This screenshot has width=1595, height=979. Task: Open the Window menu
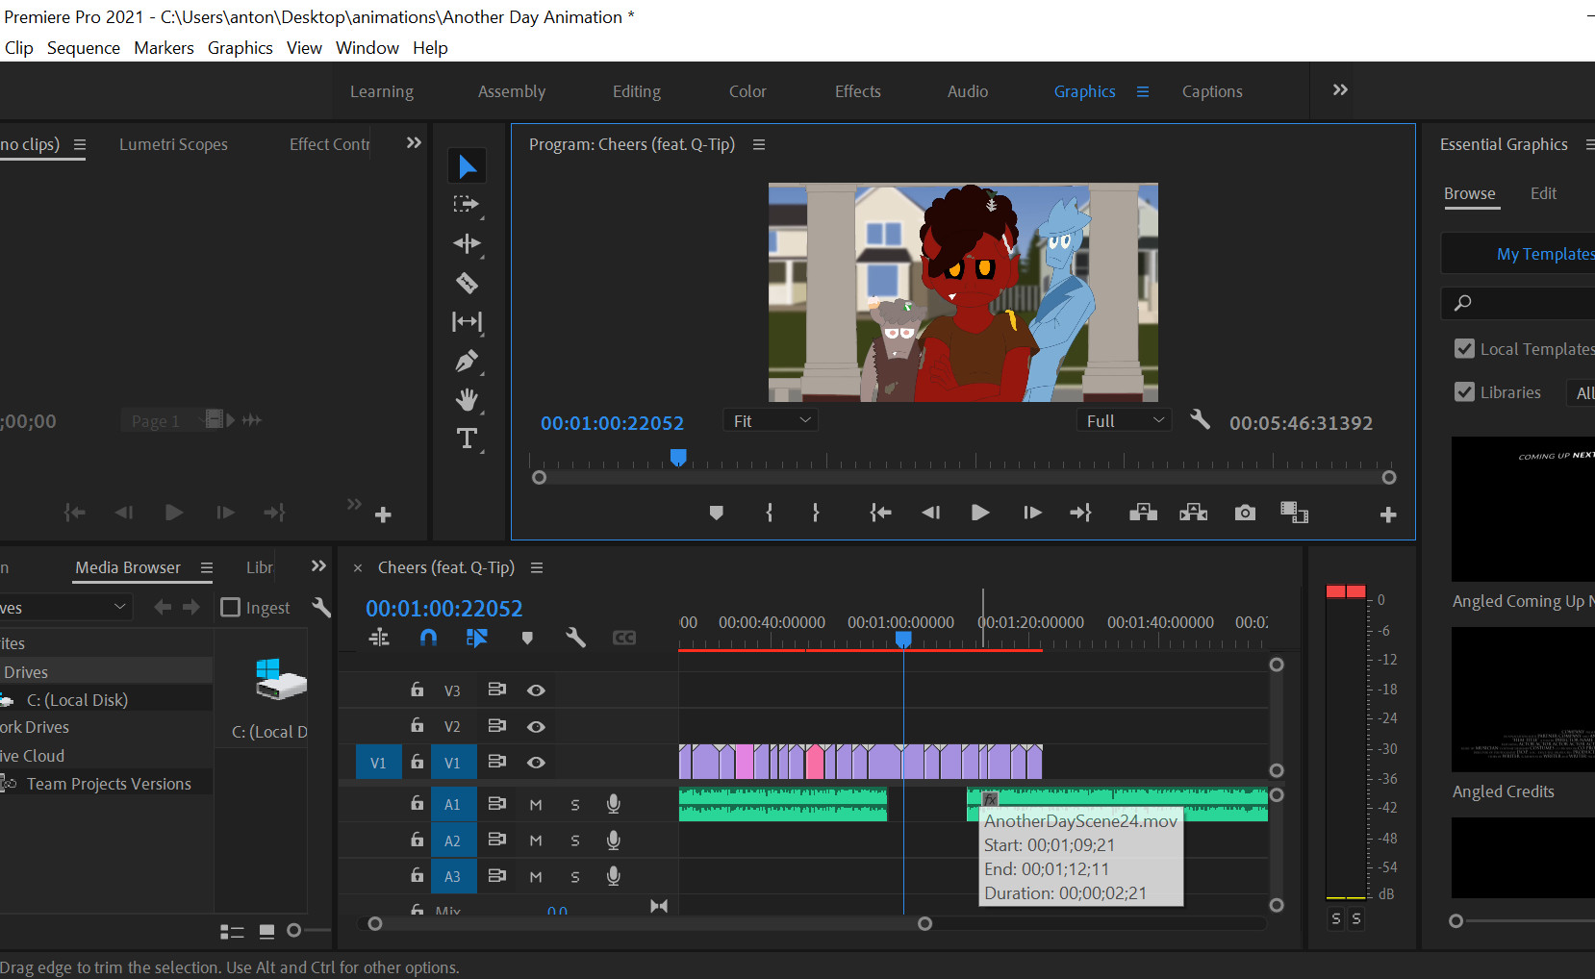tap(367, 48)
